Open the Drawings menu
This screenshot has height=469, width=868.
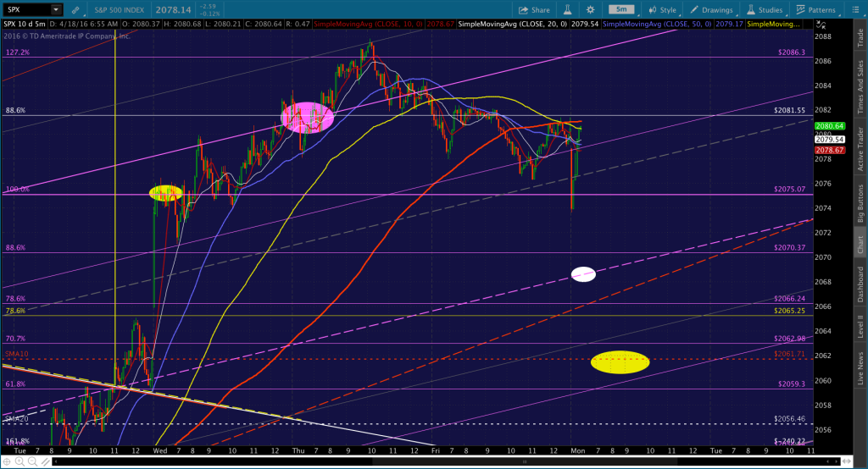[711, 10]
